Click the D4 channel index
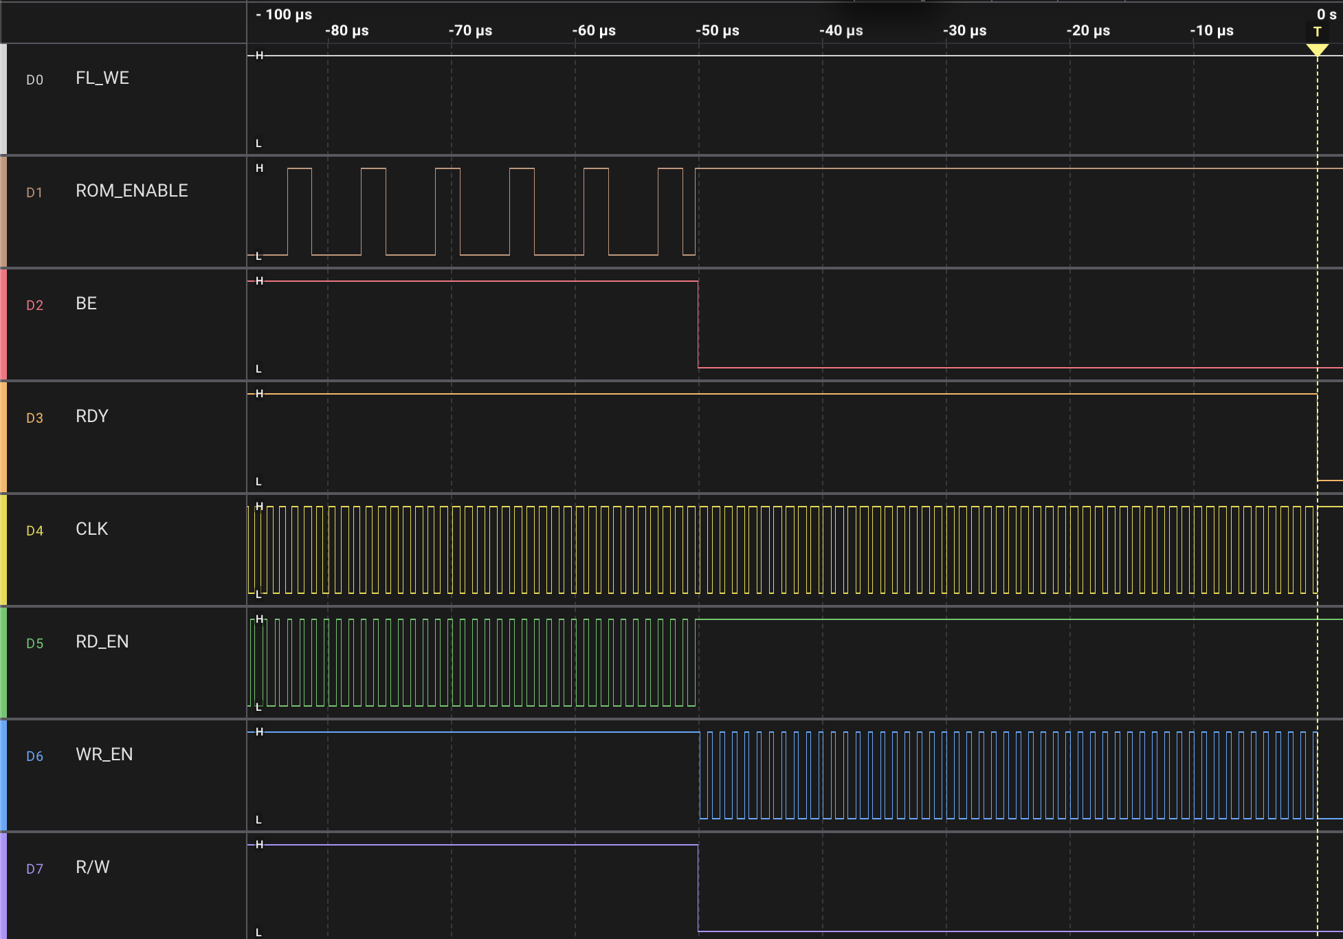Viewport: 1343px width, 939px height. click(34, 531)
